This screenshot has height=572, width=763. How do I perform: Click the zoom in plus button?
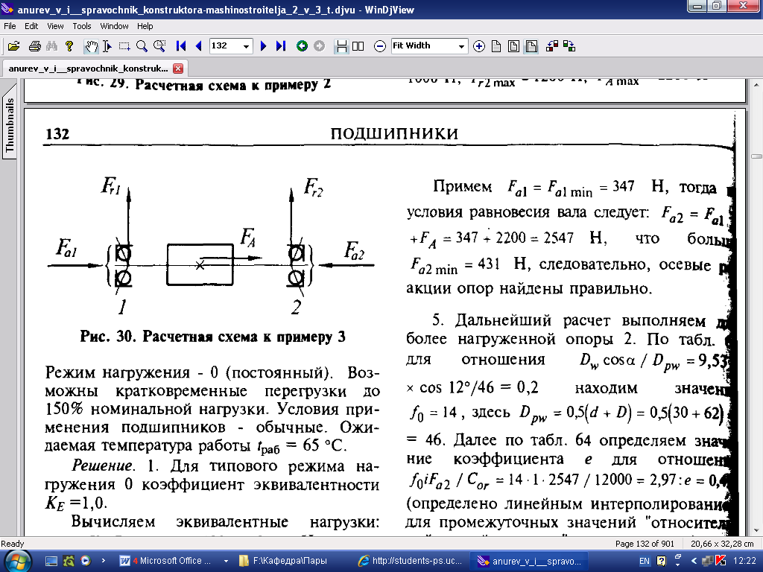479,46
